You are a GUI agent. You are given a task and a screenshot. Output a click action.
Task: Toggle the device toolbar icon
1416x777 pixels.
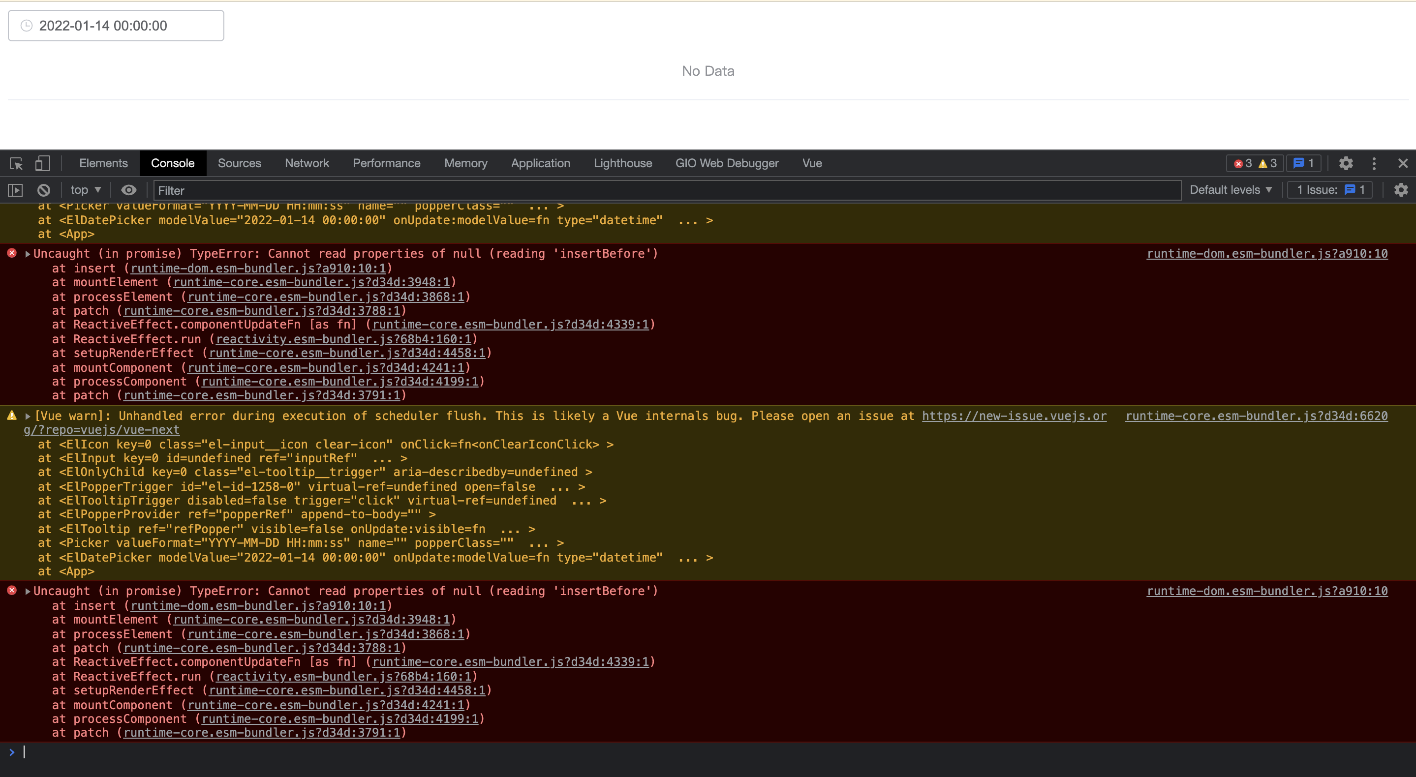pos(43,163)
